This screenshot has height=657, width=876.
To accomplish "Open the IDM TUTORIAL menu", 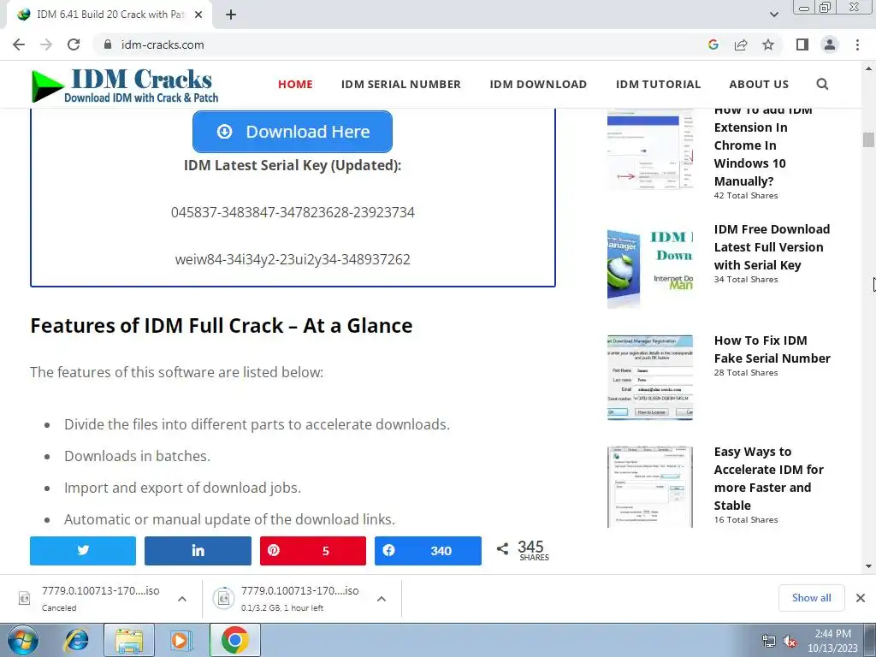I will [658, 85].
